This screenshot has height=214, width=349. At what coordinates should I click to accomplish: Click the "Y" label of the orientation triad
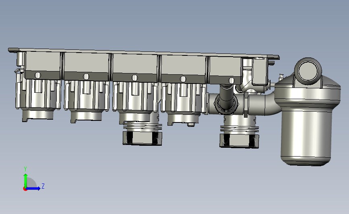(25, 169)
